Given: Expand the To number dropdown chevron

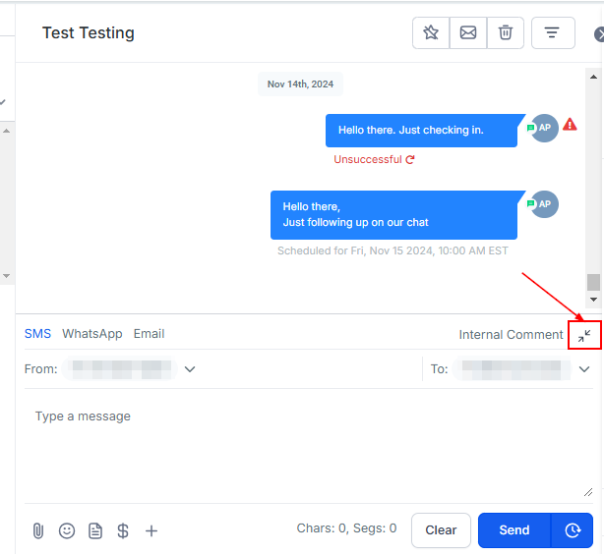Looking at the screenshot, I should tap(584, 369).
